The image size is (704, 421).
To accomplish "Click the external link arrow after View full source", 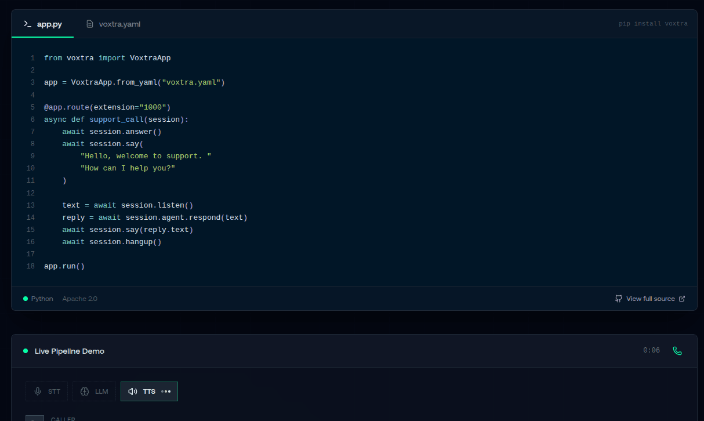I will pos(682,299).
